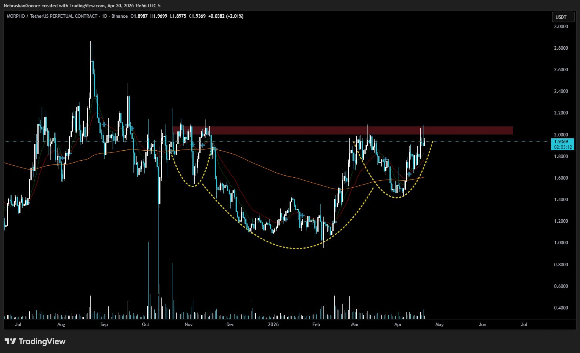Click the May label on time axis
Image resolution: width=580 pixels, height=353 pixels.
click(440, 324)
